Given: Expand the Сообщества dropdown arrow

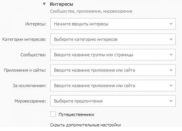Looking at the screenshot, I should (x=171, y=55).
